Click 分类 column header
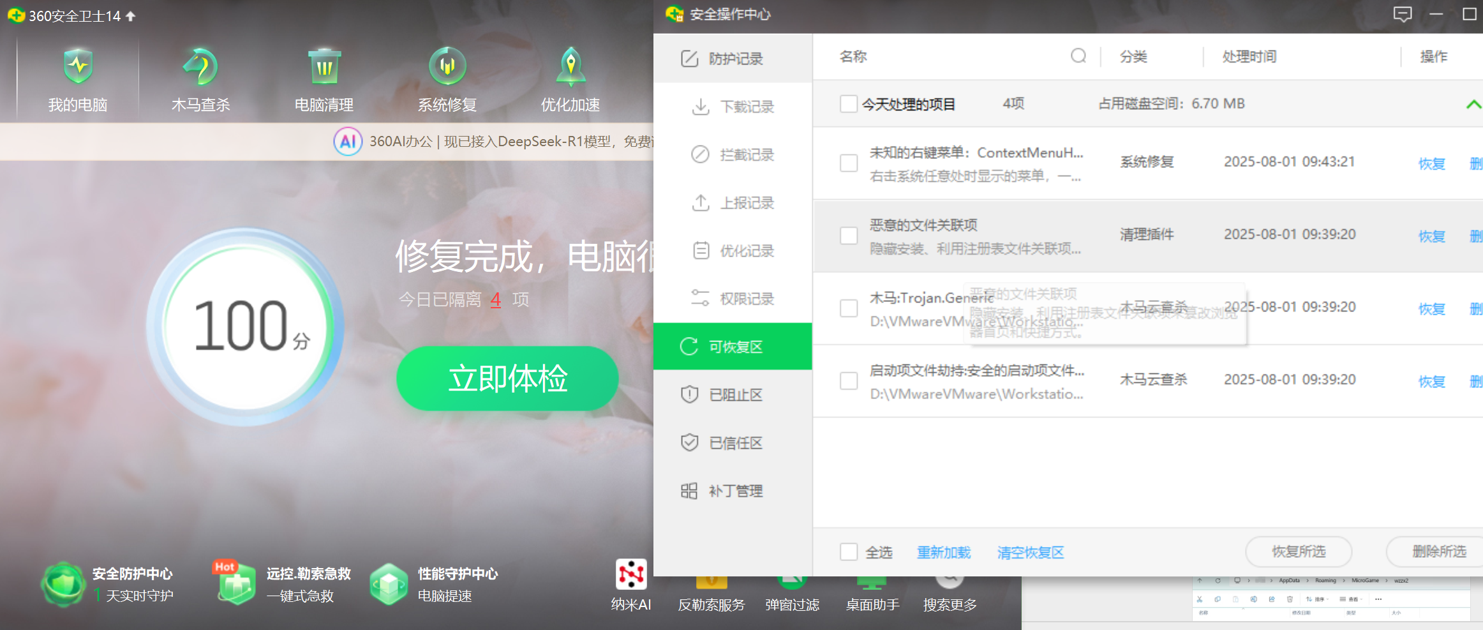 click(1133, 57)
